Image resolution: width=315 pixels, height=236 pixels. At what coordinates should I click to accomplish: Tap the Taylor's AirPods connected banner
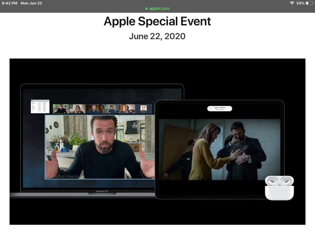220,108
